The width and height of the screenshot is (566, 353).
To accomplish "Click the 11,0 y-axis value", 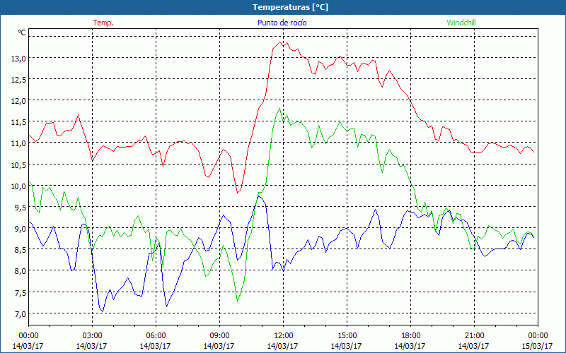I will 18,143.
